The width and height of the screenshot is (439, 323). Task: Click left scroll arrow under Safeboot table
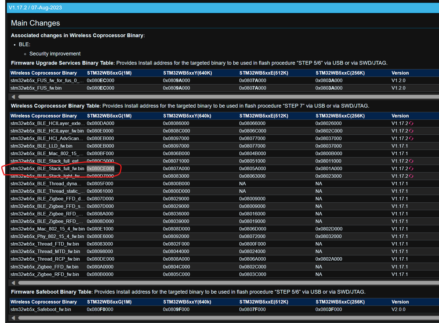(x=14, y=318)
